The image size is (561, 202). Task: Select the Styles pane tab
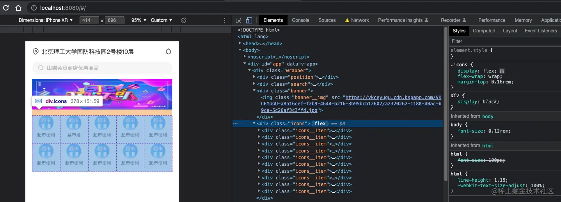[x=459, y=31]
